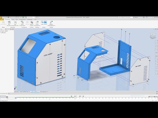Screen dimensions: 158x118
Task: Switch to the View ribbon tab
Action: 17,19
